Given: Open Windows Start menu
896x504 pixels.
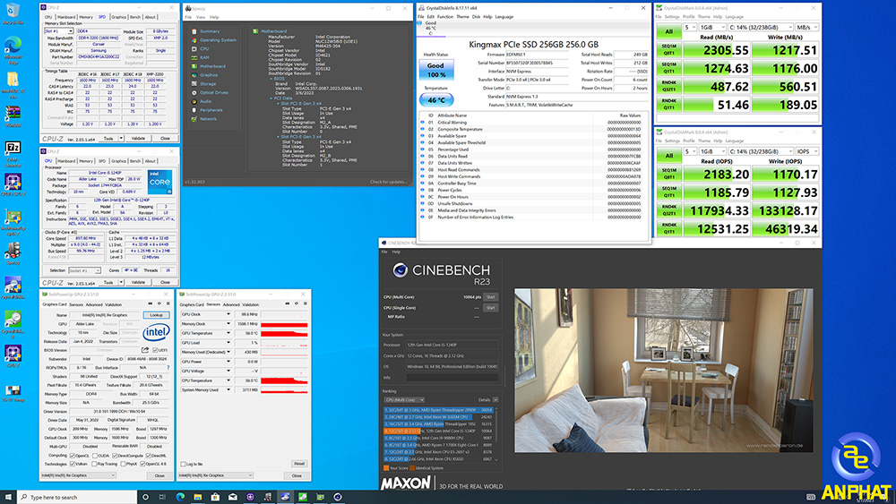Looking at the screenshot, I should click(8, 497).
